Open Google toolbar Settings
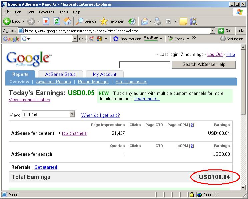Viewport: 248px width, 199px height. tap(231, 39)
